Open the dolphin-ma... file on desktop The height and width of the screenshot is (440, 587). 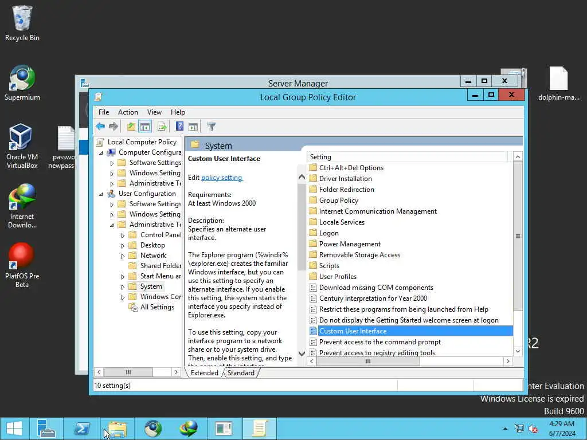558,83
